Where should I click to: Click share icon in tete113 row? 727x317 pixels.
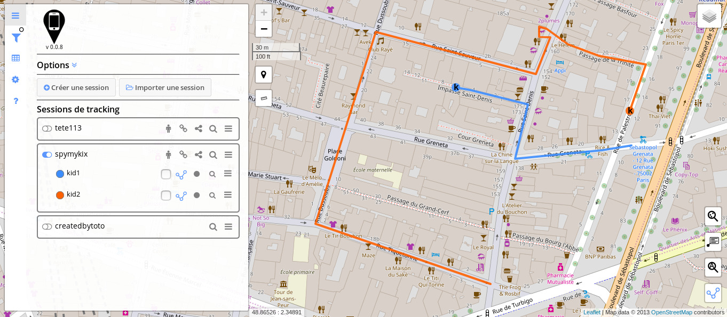[198, 128]
